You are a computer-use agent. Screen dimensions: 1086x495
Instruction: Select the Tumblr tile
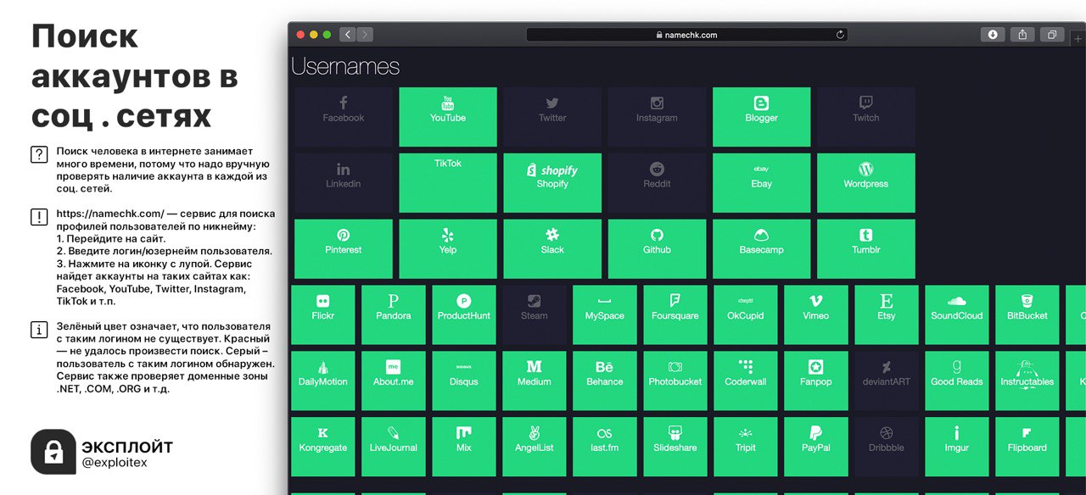pyautogui.click(x=865, y=248)
